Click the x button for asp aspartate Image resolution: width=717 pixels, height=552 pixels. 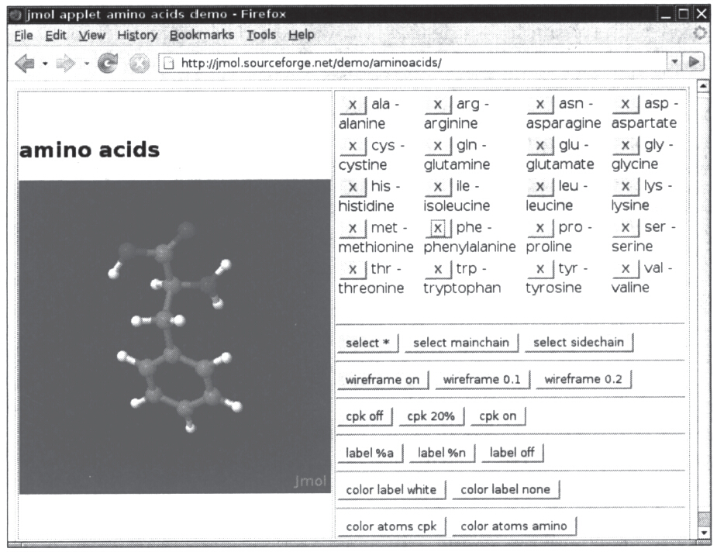click(626, 104)
